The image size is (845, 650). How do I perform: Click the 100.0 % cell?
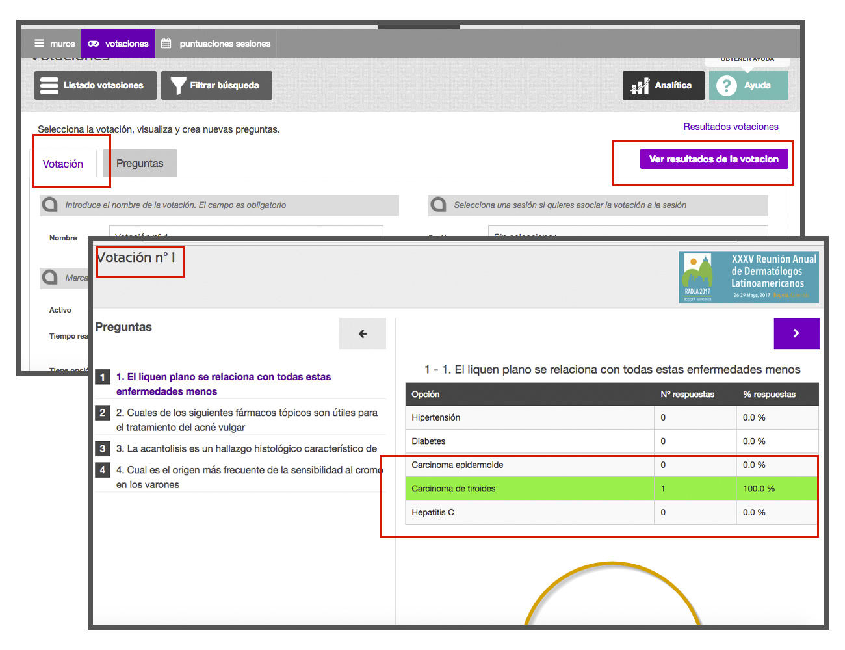tap(777, 488)
